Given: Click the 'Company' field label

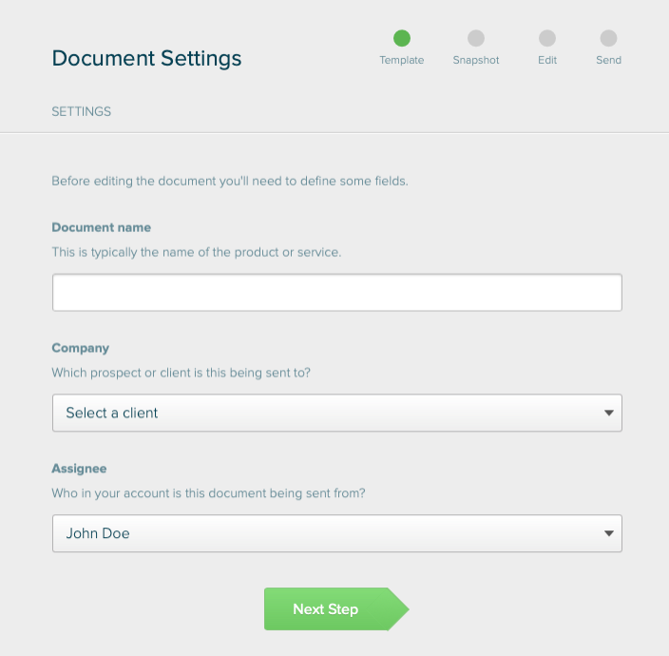Looking at the screenshot, I should pos(80,348).
